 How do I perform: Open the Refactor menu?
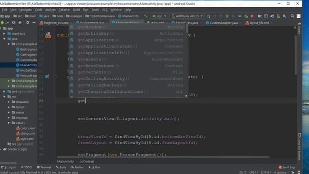click(x=64, y=10)
